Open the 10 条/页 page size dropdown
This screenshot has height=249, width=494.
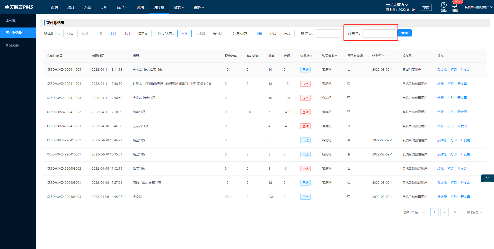coord(474,212)
